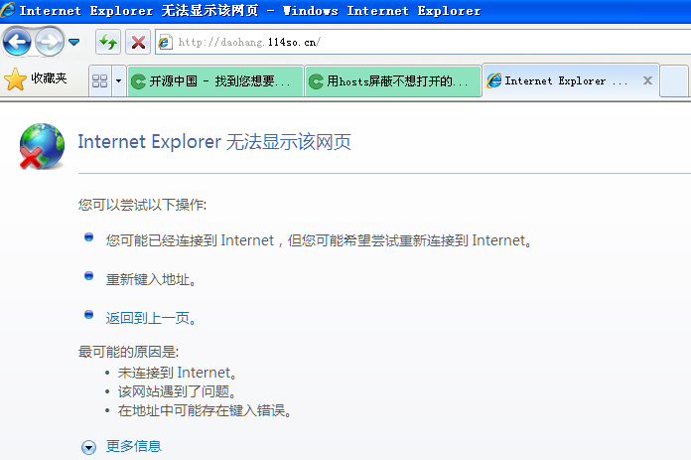Stop loading with the red X button
Viewport: 691px width, 460px height.
click(138, 43)
